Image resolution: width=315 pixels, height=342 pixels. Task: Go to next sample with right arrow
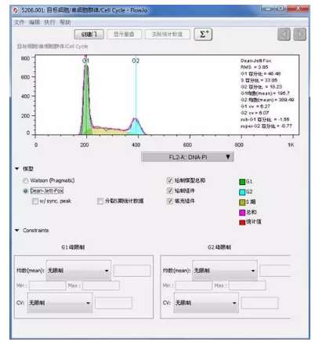pyautogui.click(x=299, y=35)
